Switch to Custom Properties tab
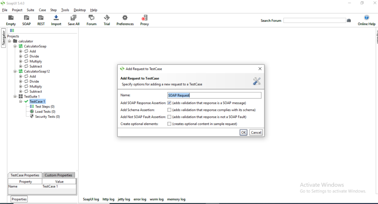Image resolution: width=378 pixels, height=204 pixels. pos(58,175)
